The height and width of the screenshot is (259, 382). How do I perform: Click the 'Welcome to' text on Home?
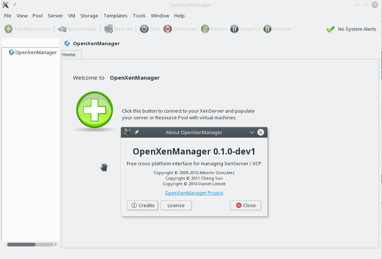point(89,78)
